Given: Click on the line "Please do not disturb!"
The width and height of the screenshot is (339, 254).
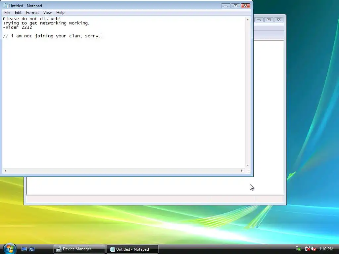Looking at the screenshot, I should coord(32,19).
